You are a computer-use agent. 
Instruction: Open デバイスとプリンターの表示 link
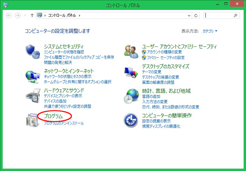pyautogui.click(x=63, y=96)
